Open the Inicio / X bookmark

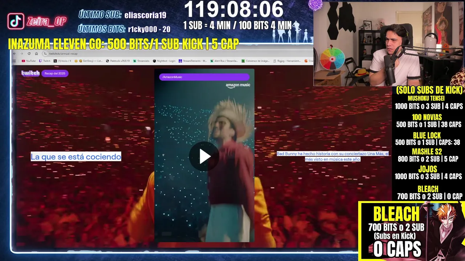tap(62, 61)
